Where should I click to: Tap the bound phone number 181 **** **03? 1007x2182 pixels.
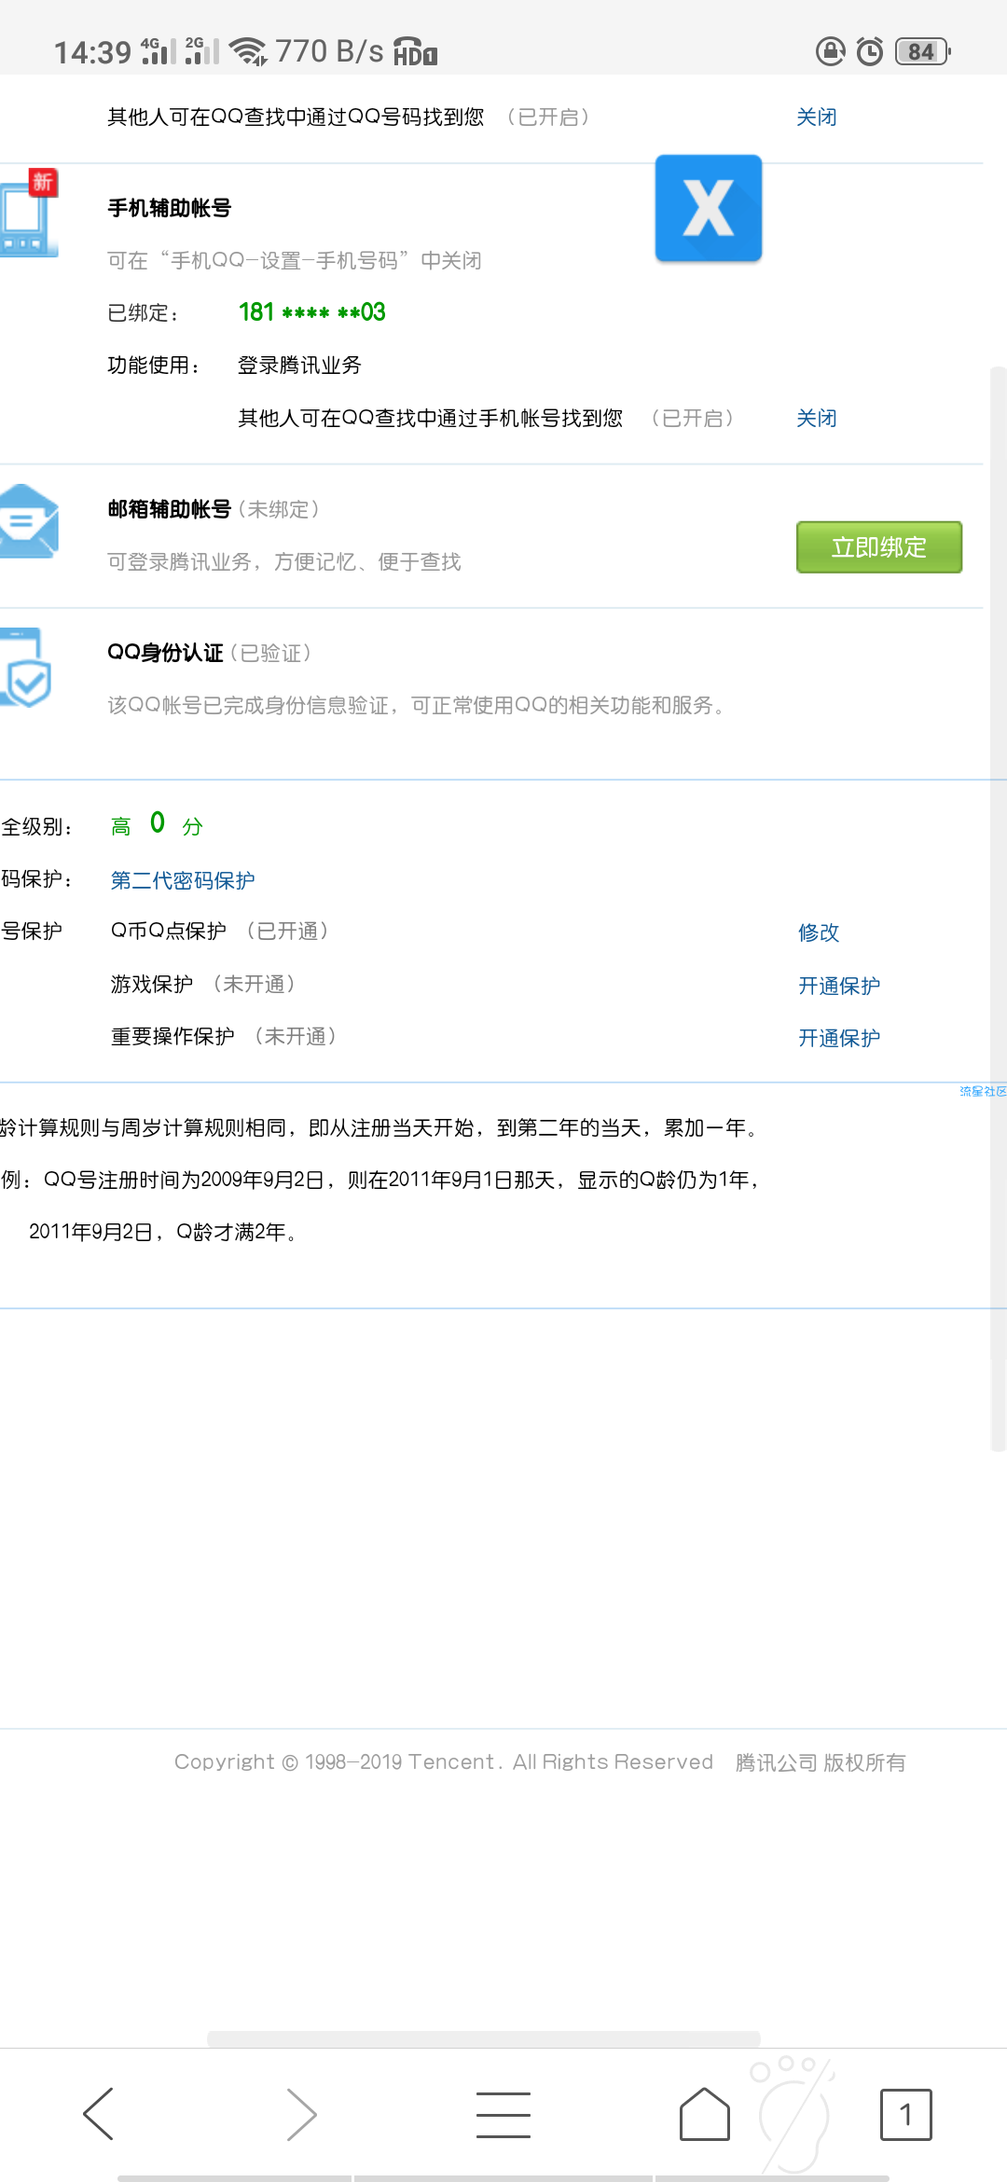coord(312,312)
